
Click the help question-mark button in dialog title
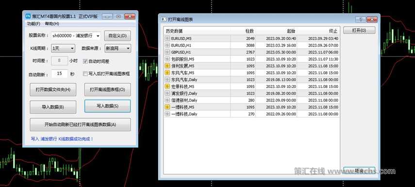(361, 19)
